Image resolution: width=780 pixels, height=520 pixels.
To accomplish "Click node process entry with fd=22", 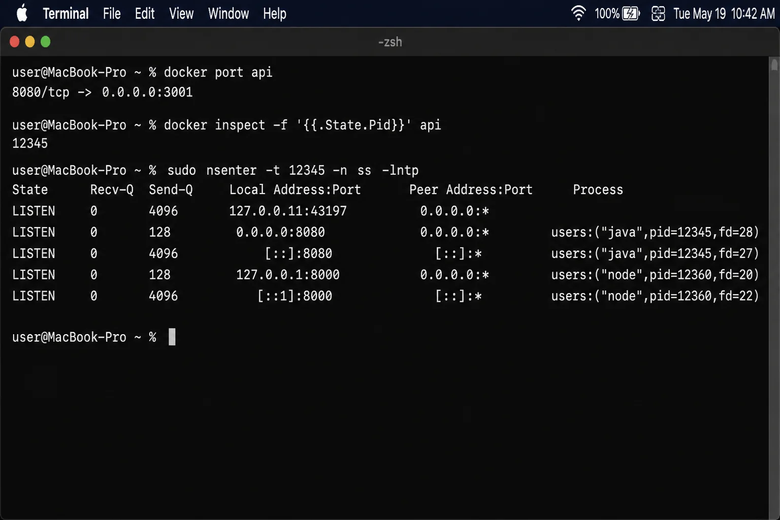I will point(655,297).
